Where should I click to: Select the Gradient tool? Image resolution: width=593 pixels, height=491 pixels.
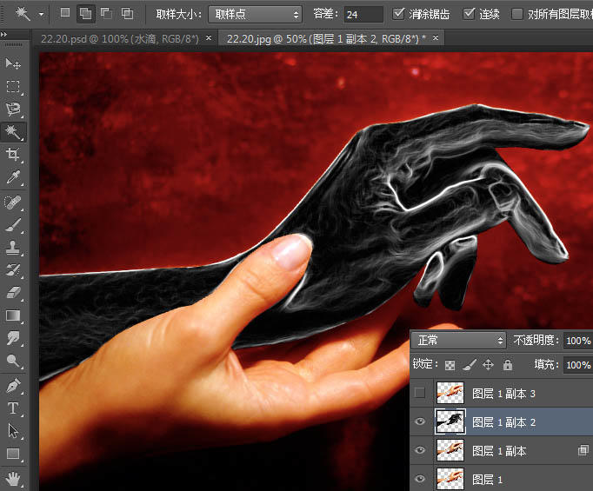[x=13, y=315]
